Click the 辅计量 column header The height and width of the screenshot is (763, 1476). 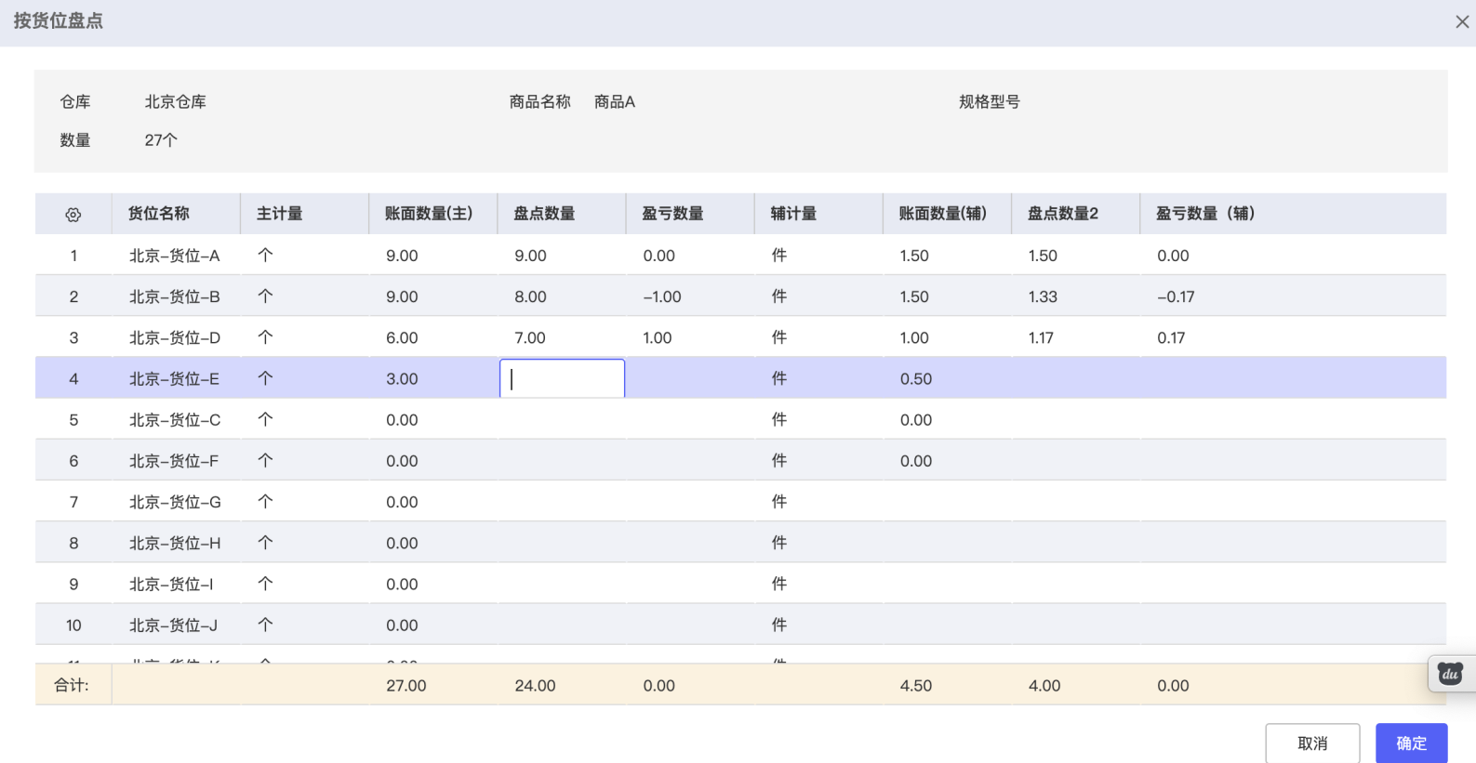pos(793,214)
